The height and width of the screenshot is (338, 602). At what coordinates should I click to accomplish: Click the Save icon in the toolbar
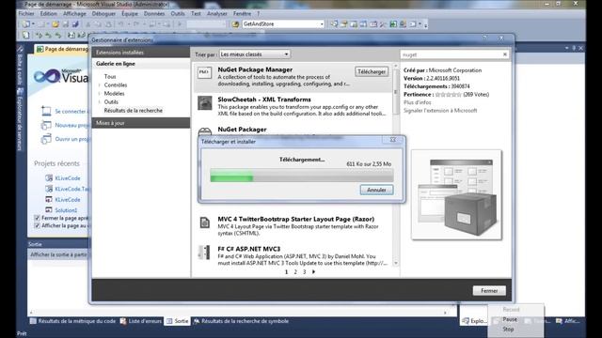(66, 24)
